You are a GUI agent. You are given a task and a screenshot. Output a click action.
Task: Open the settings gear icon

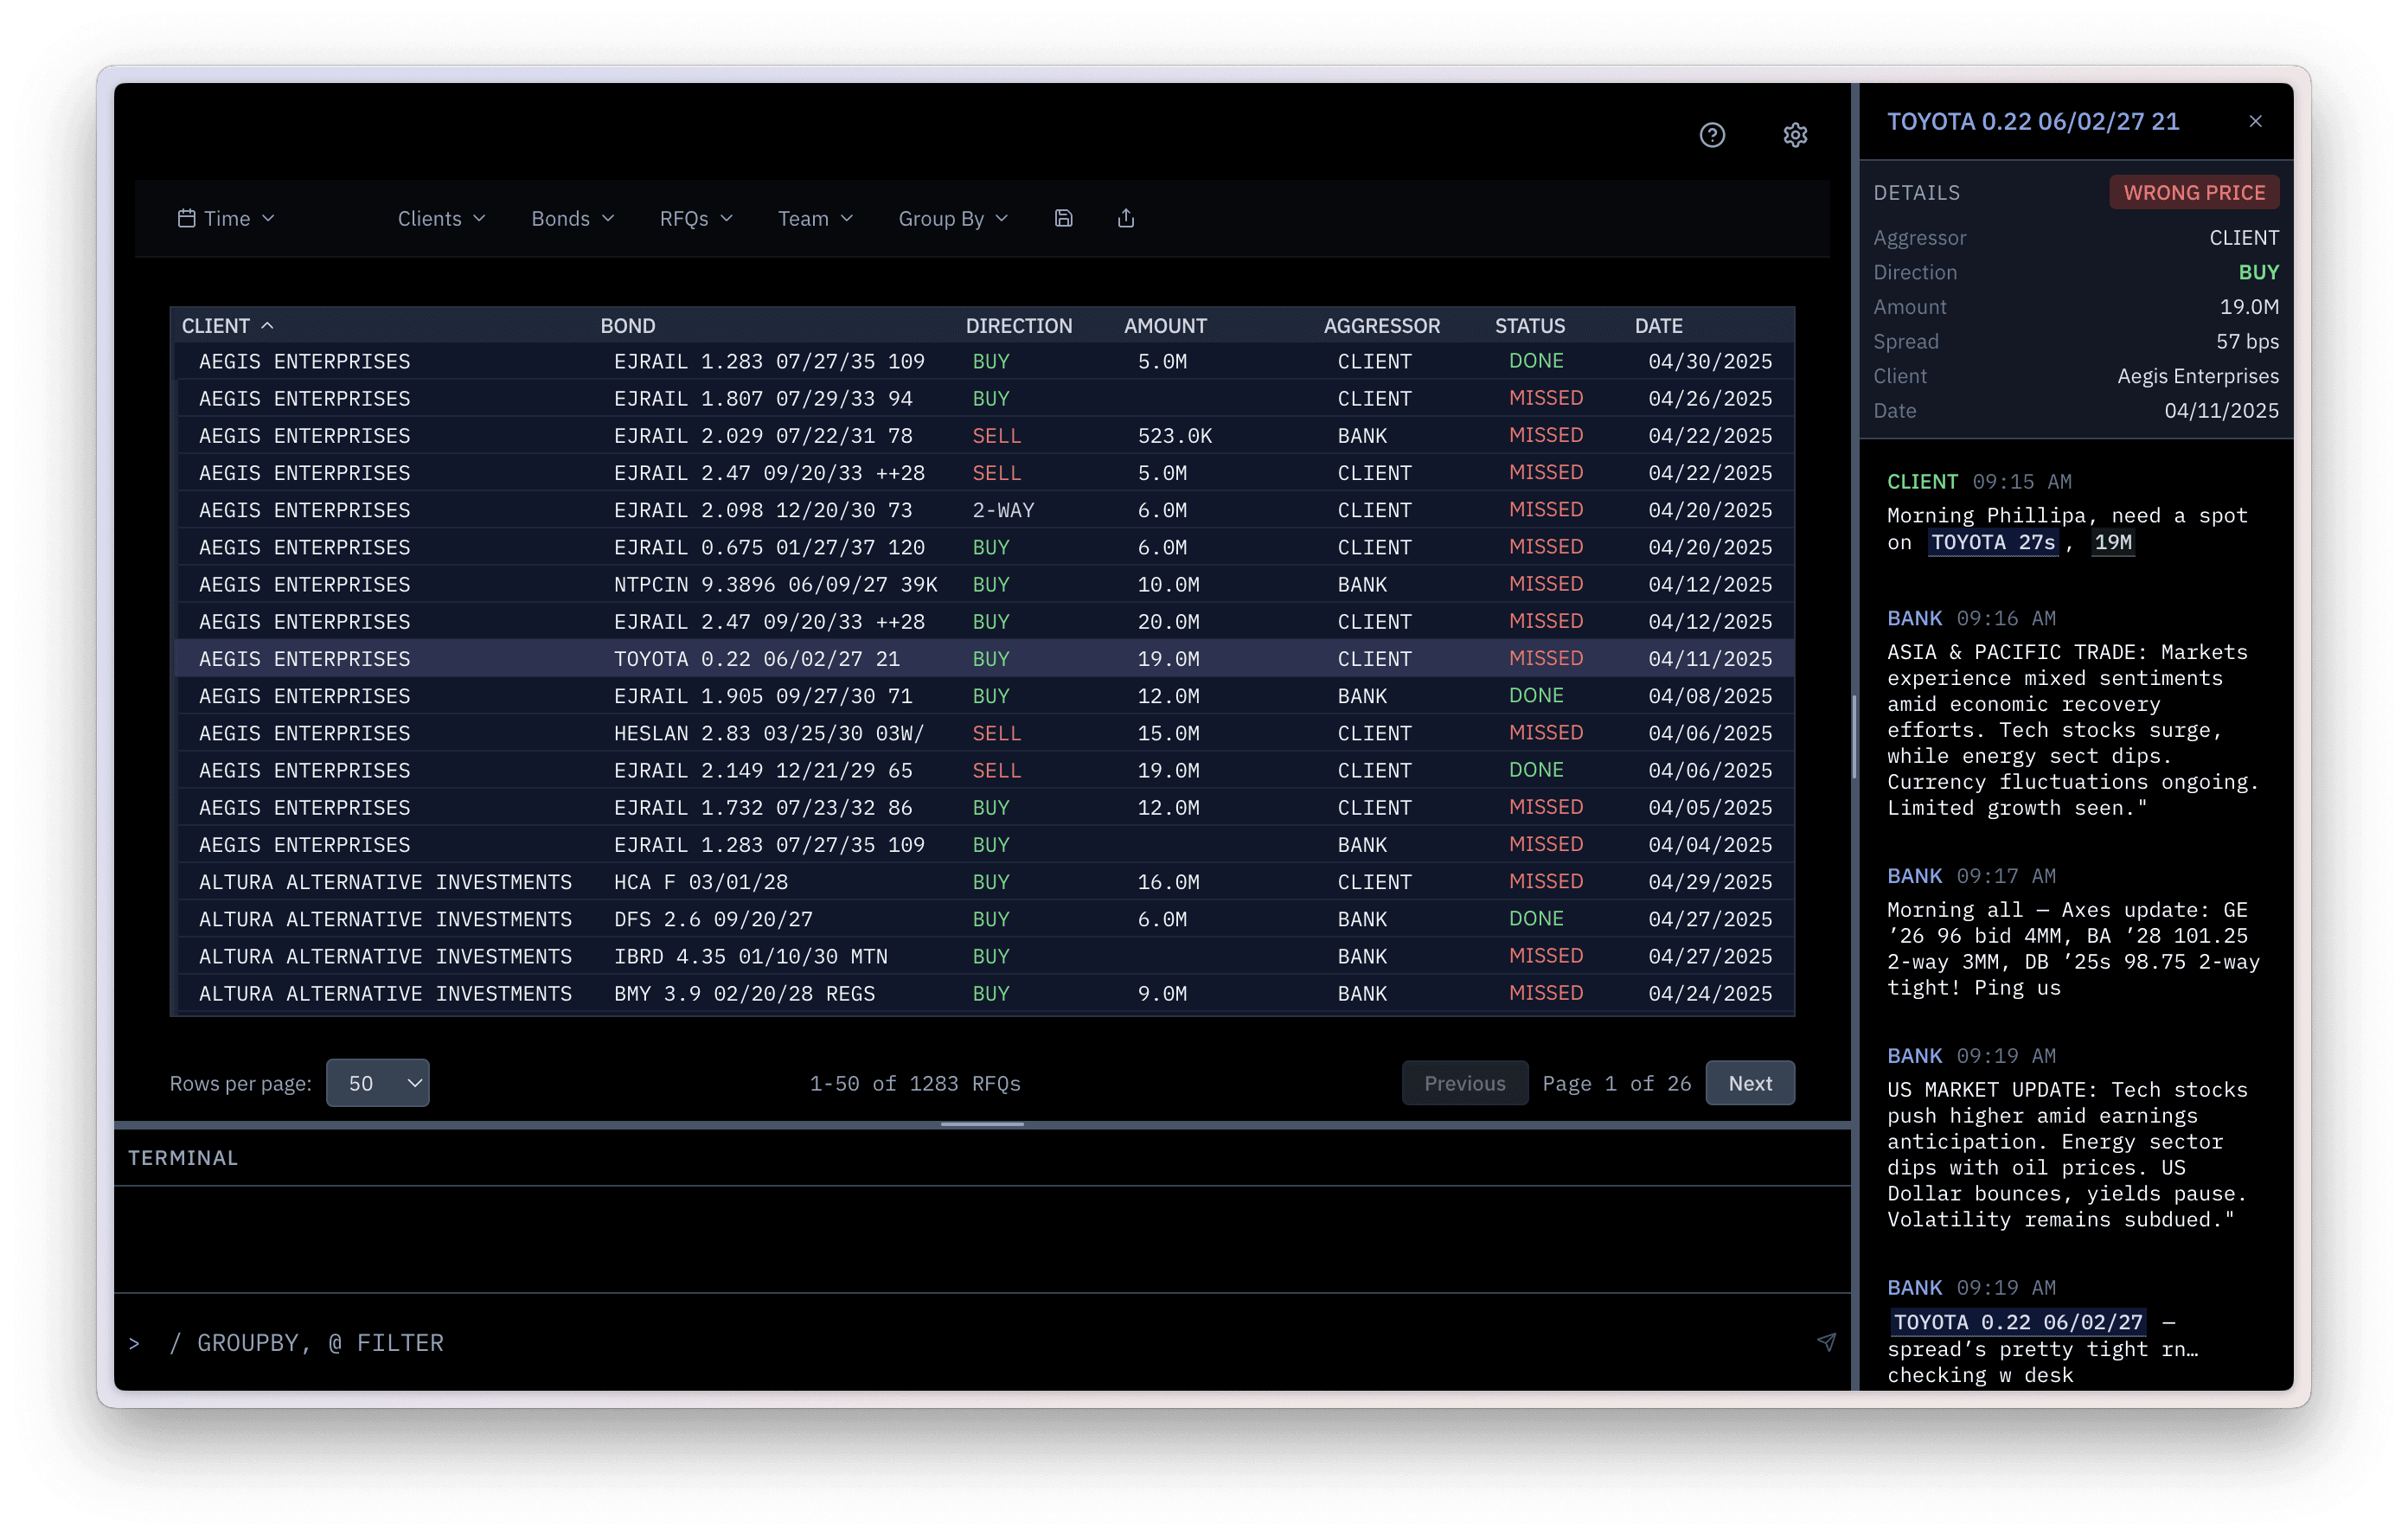1795,135
